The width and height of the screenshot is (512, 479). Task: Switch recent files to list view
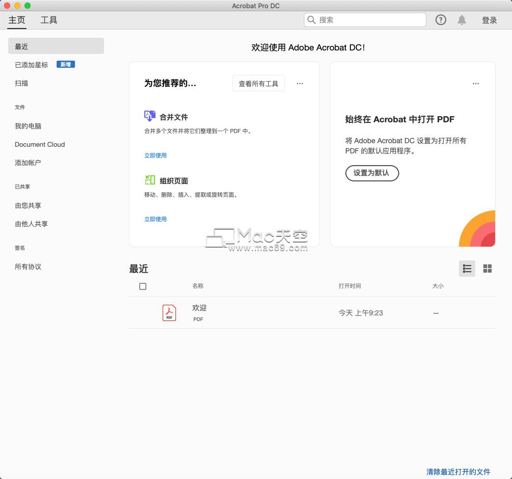(x=467, y=269)
